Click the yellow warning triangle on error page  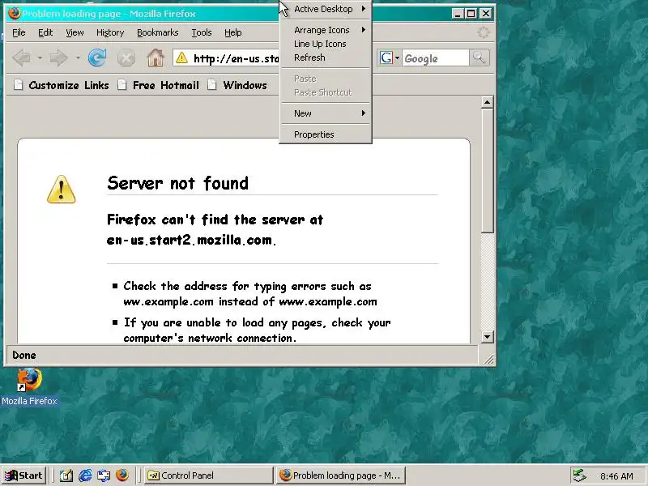pyautogui.click(x=62, y=190)
